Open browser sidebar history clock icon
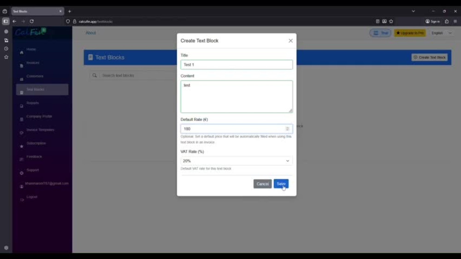Image resolution: width=461 pixels, height=259 pixels. coord(6,49)
